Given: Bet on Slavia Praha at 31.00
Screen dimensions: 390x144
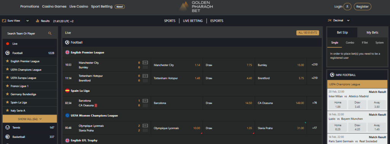Looking at the screenshot, I should [281, 128].
